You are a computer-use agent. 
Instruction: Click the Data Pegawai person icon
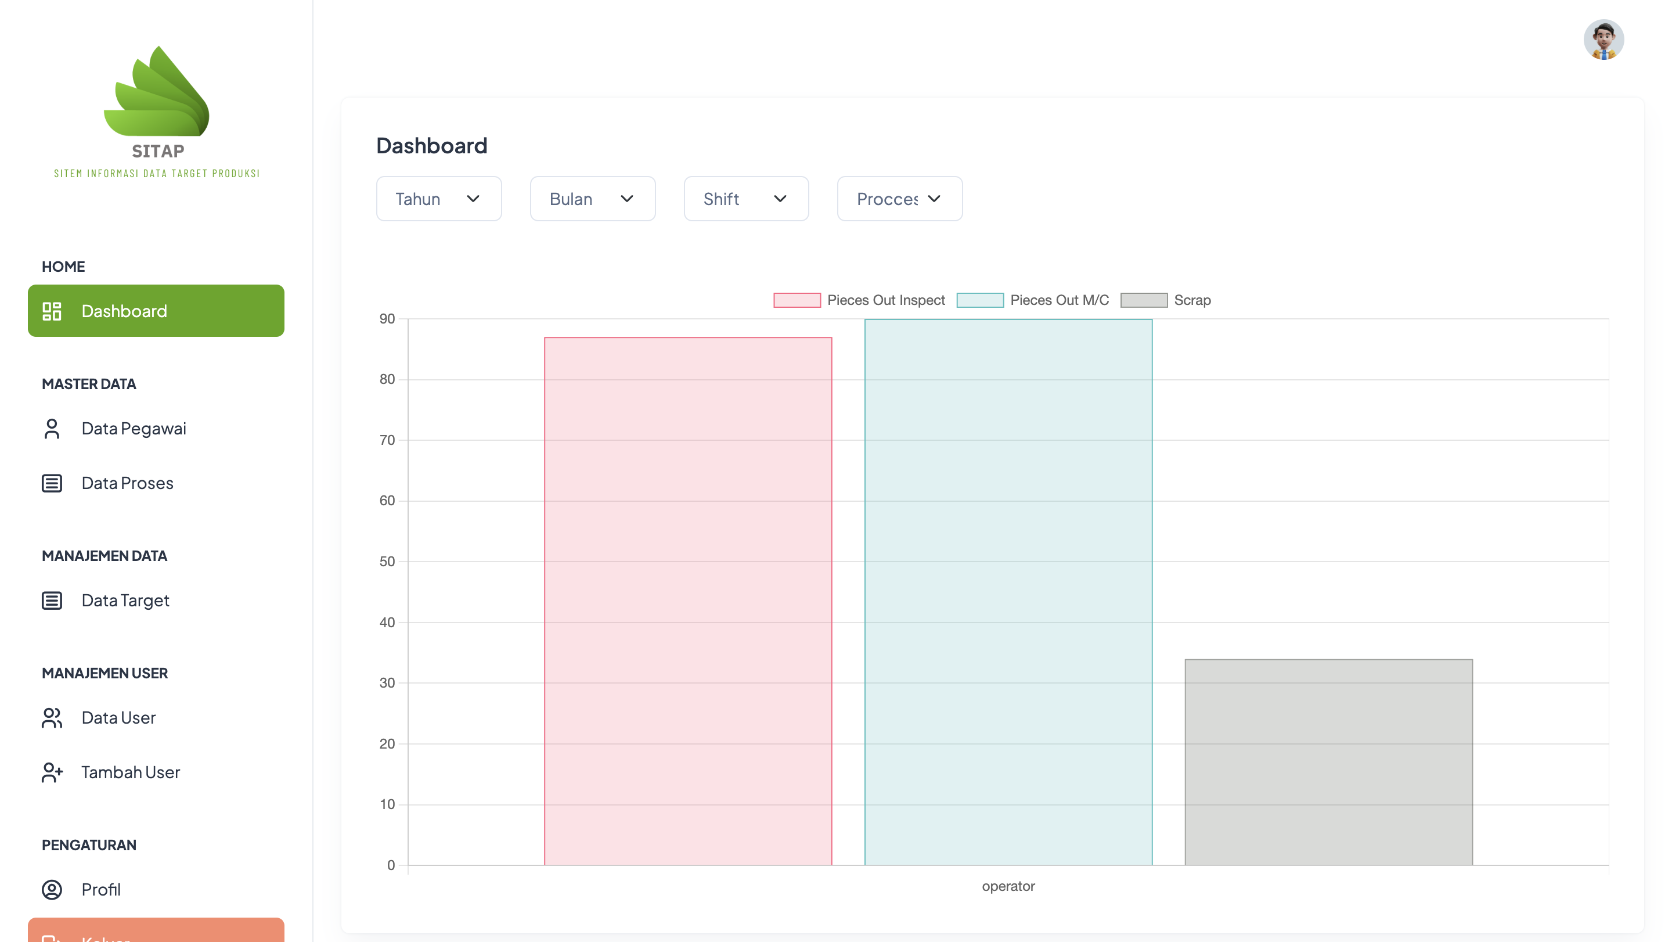52,429
